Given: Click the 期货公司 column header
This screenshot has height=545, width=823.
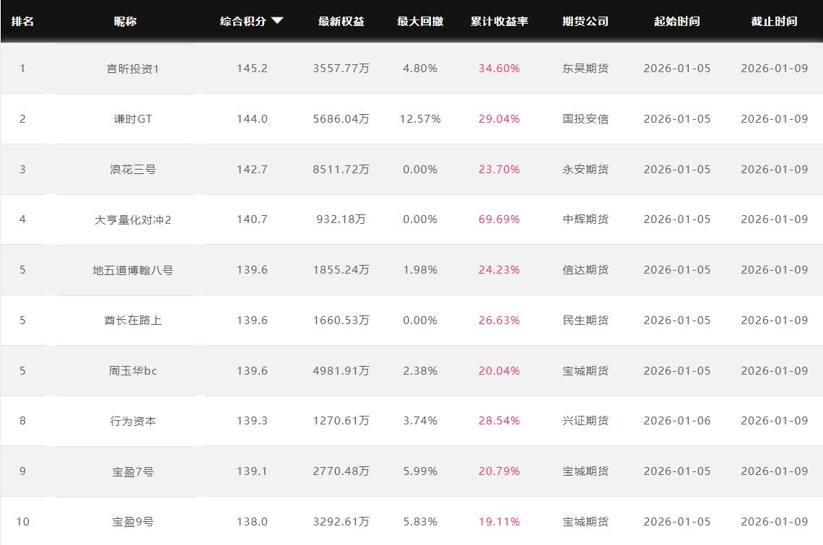Looking at the screenshot, I should click(585, 22).
